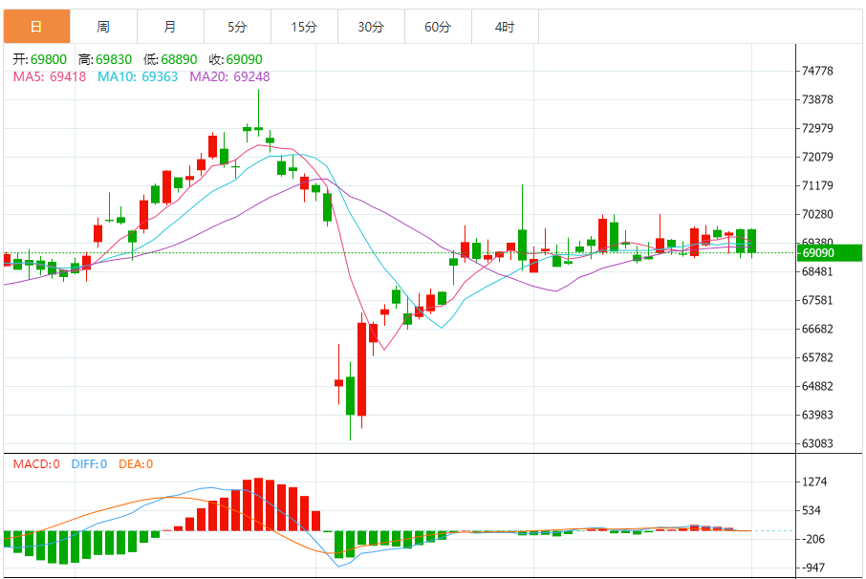Click the 低: 68890 low value
This screenshot has width=866, height=579.
click(x=170, y=59)
